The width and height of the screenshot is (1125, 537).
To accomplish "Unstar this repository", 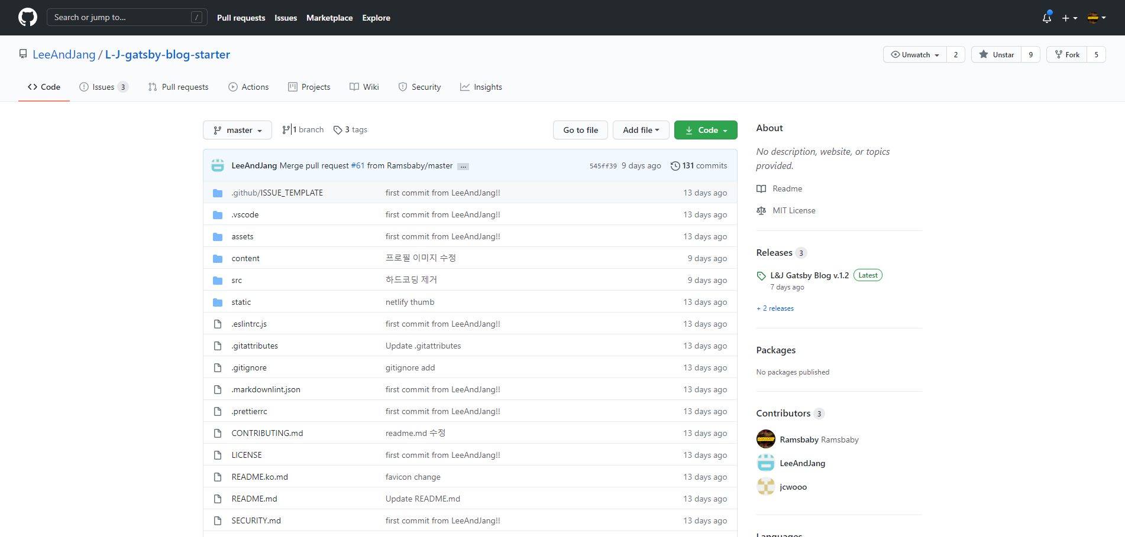I will tap(997, 55).
